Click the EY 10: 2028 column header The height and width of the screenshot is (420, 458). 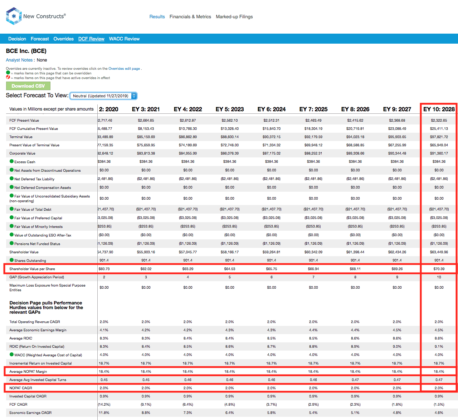pos(439,109)
